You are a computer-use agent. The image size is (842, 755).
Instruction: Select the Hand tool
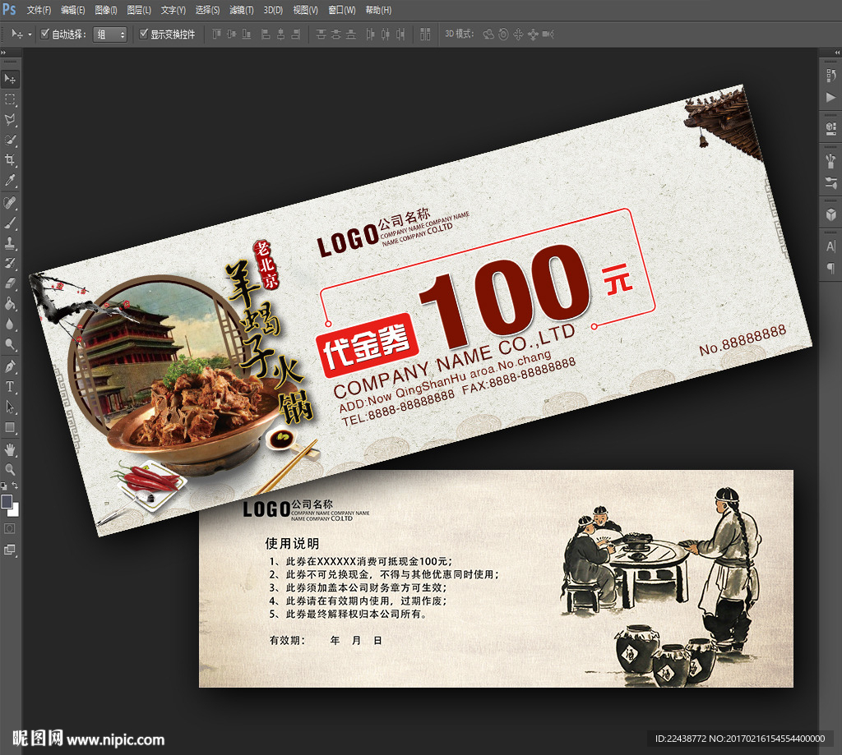(x=10, y=449)
